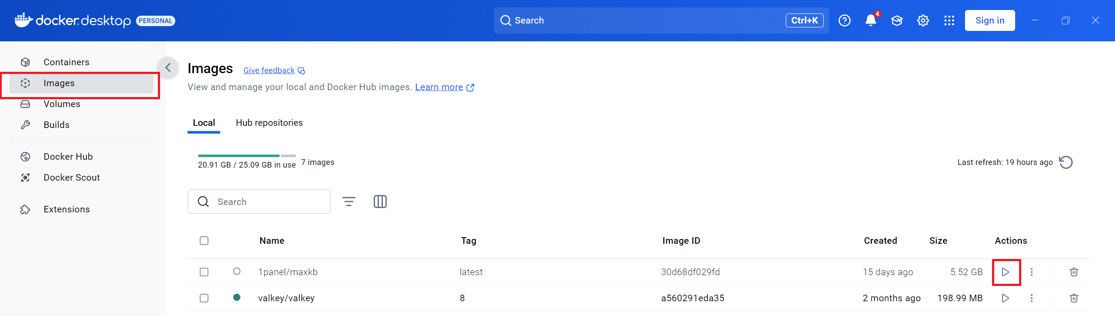Click the Extensions puzzle icon
This screenshot has width=1115, height=316.
point(25,209)
